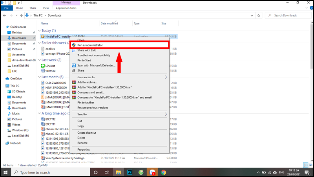Open OneDrive in the navigation pane
314x177 pixels.
tap(16, 79)
